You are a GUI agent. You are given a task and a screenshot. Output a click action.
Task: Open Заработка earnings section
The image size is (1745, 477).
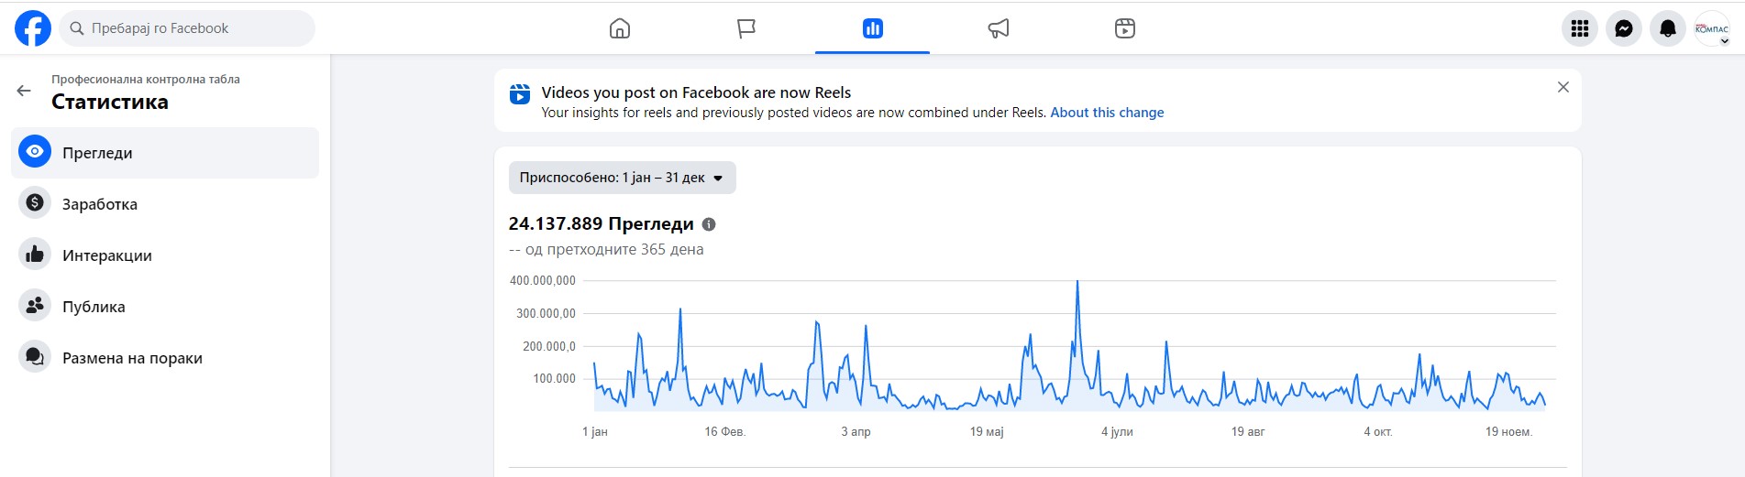[99, 204]
